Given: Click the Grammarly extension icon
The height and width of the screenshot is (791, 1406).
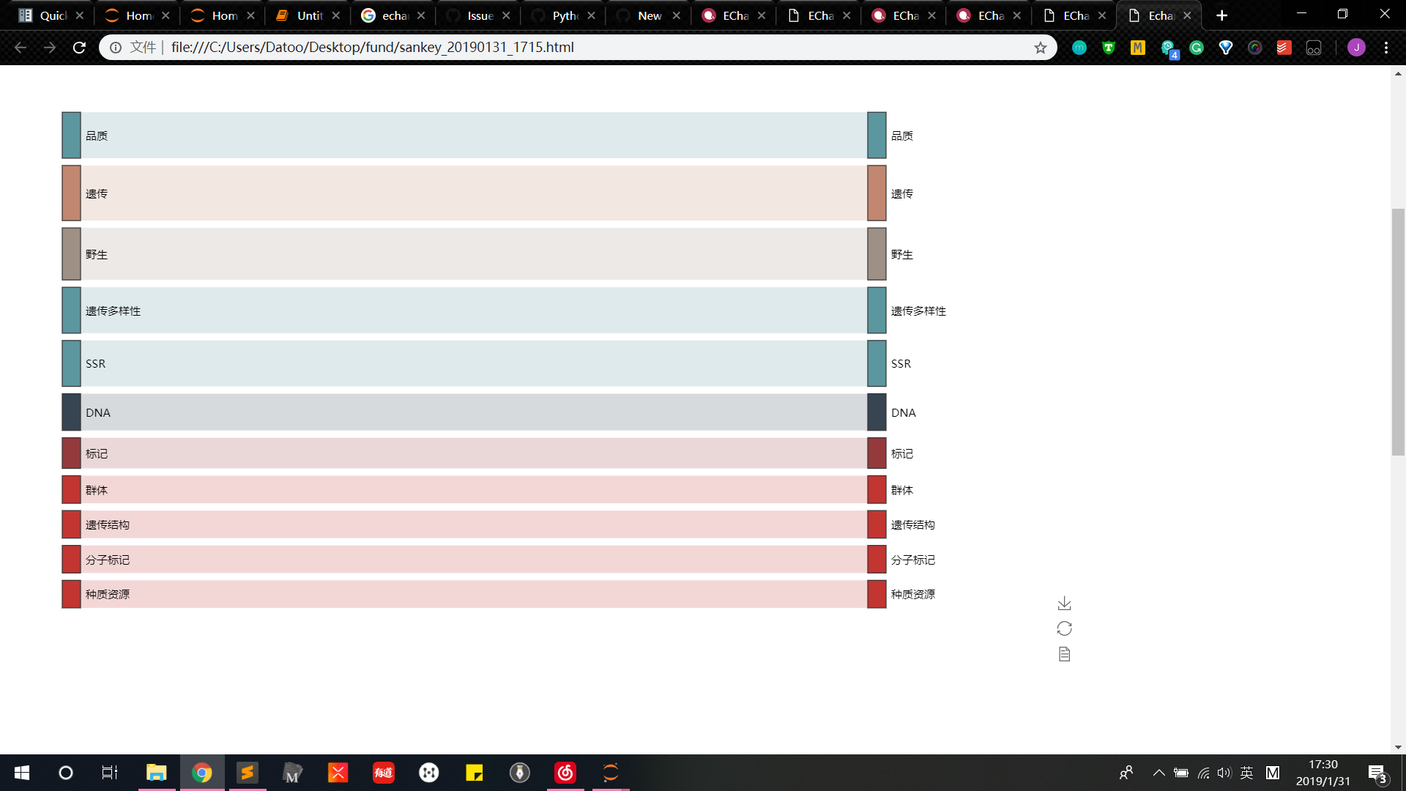Looking at the screenshot, I should click(1197, 47).
